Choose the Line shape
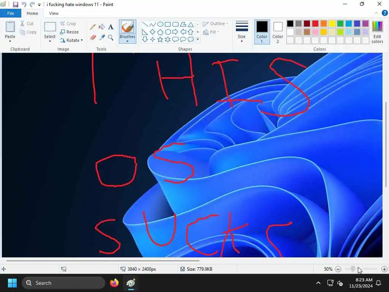This screenshot has width=389, height=292. [145, 24]
